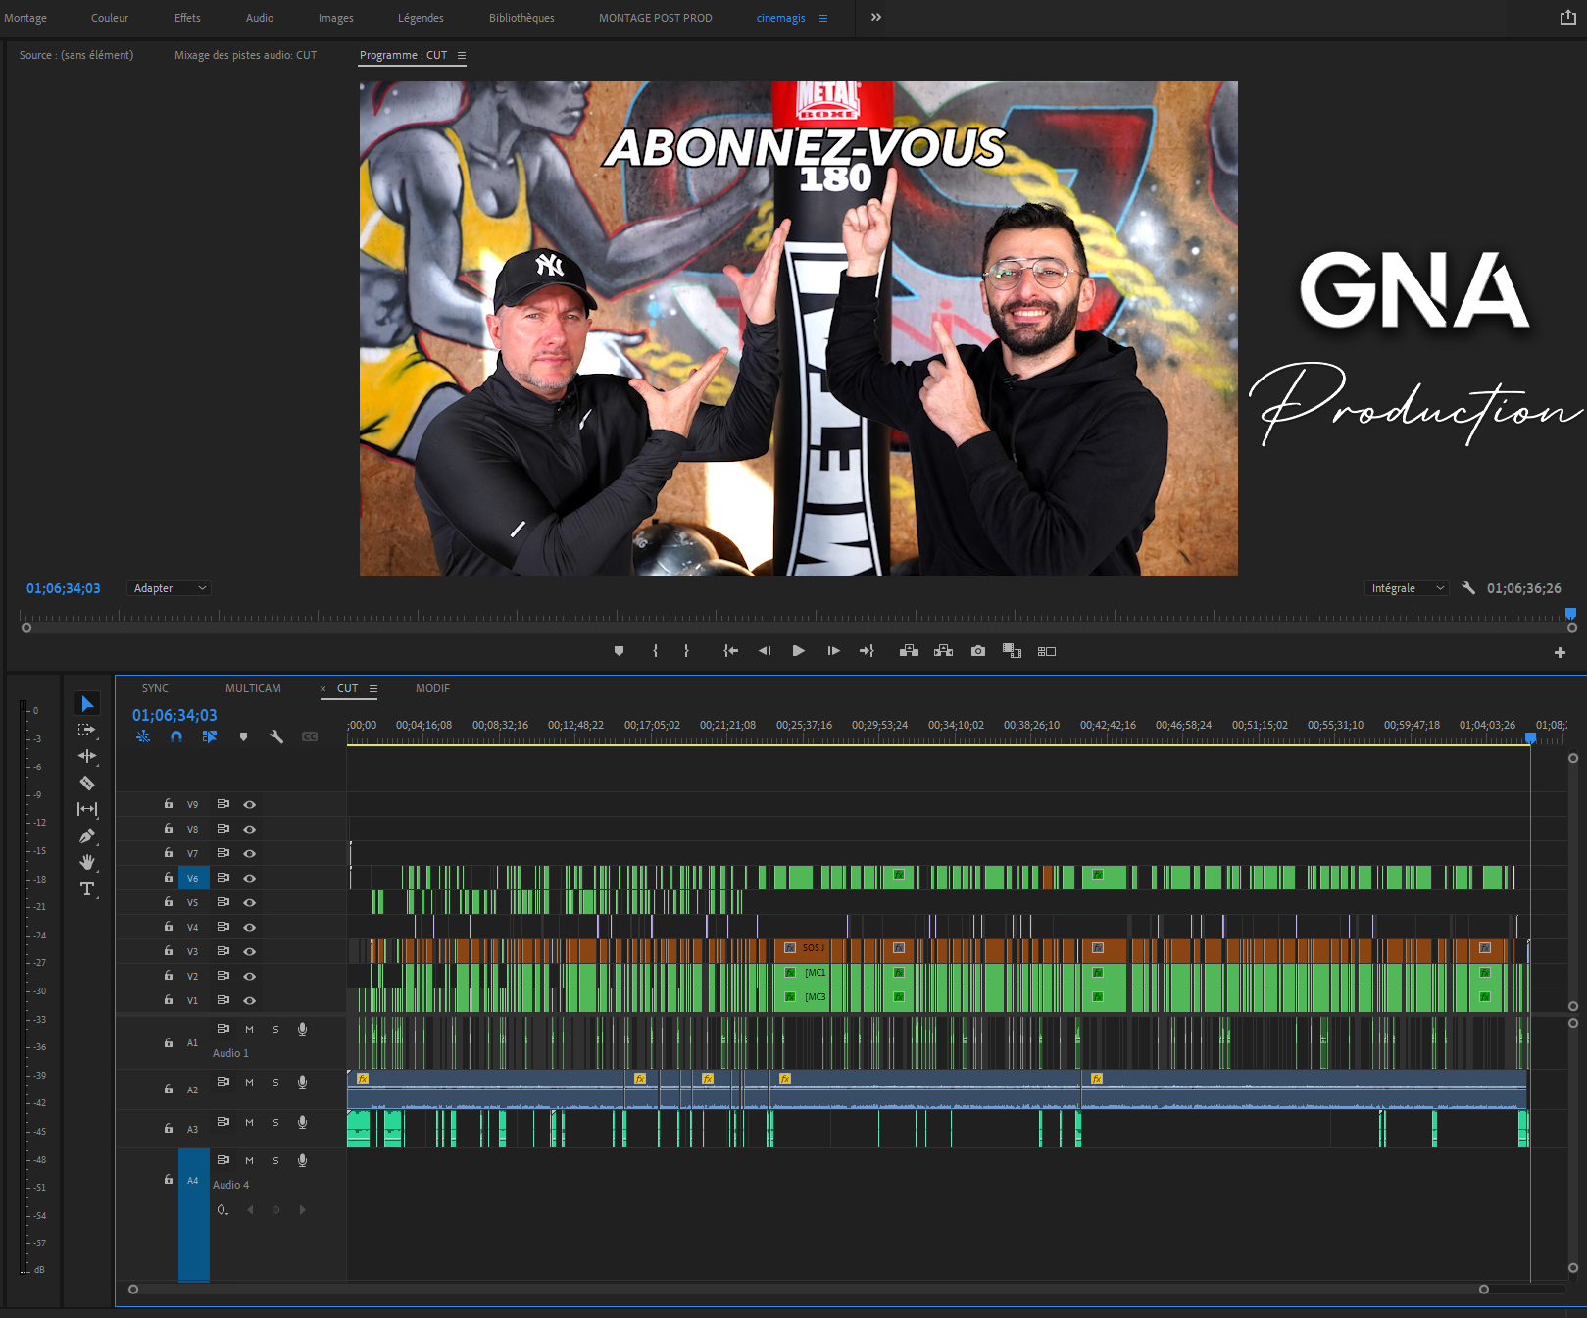Select the Slip tool
1587x1318 pixels.
(x=87, y=809)
